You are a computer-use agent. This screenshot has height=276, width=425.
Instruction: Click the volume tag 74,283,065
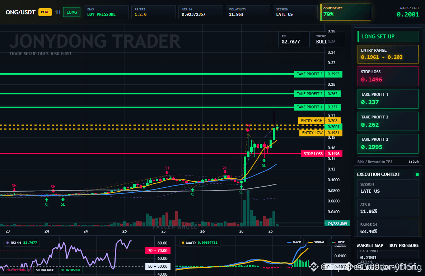337,224
